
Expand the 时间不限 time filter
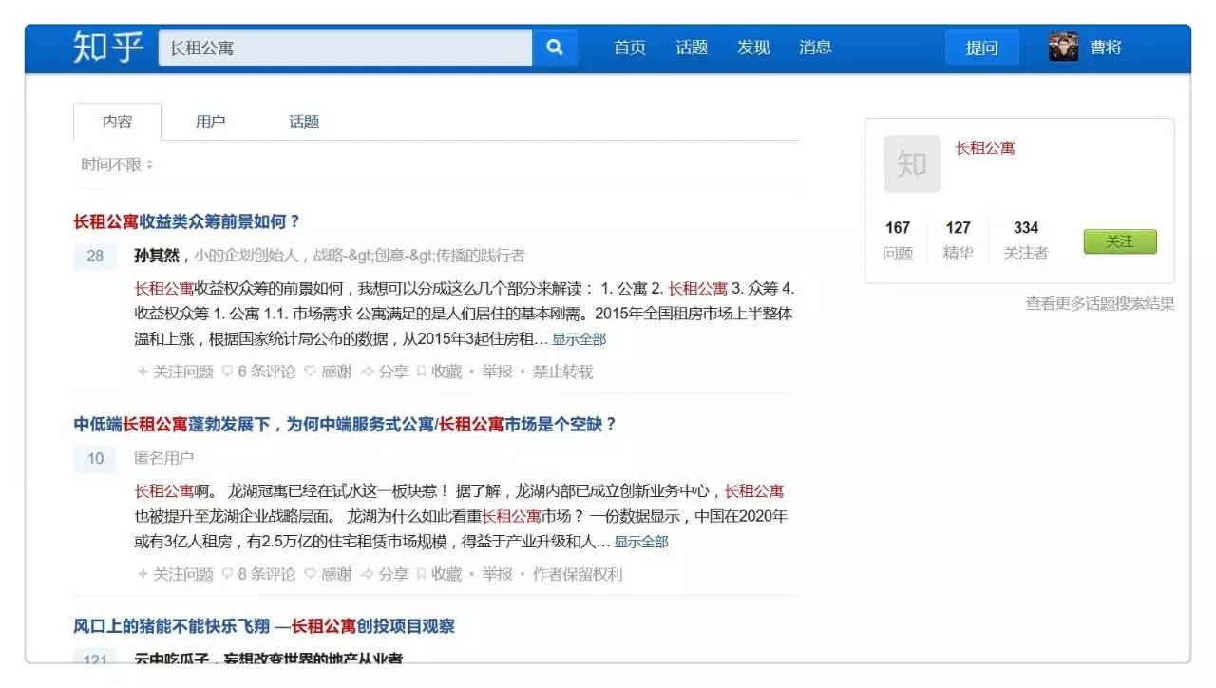[117, 164]
